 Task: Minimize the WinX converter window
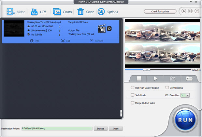pos(191,2)
